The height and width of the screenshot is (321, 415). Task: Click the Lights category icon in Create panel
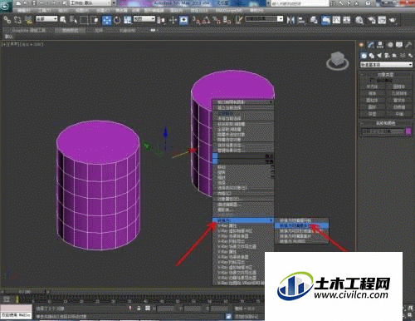[x=379, y=56]
